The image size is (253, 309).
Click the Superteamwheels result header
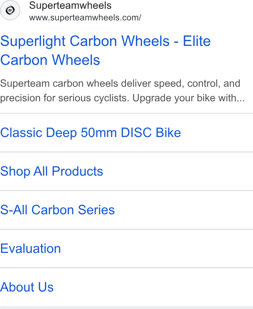click(x=71, y=11)
